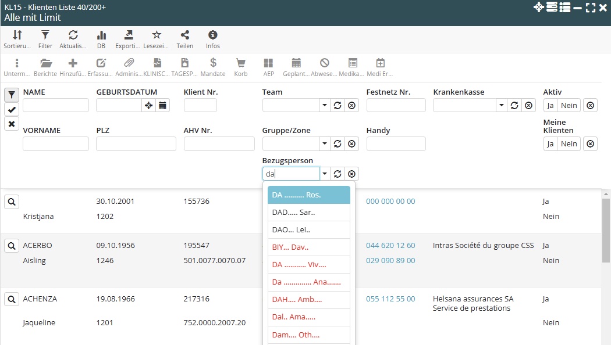Expand the Team dropdown arrow

tap(324, 105)
